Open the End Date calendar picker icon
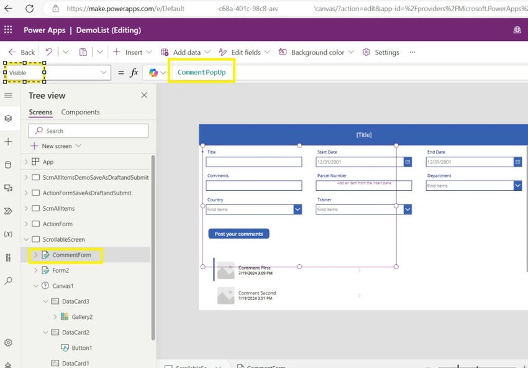 [x=517, y=162]
